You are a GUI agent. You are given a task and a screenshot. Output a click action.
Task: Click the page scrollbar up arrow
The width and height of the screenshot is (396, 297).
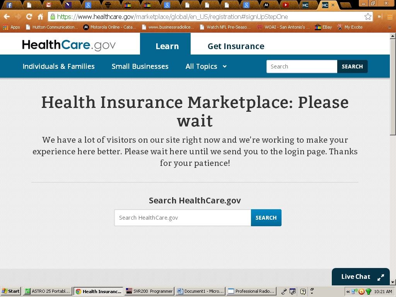393,36
